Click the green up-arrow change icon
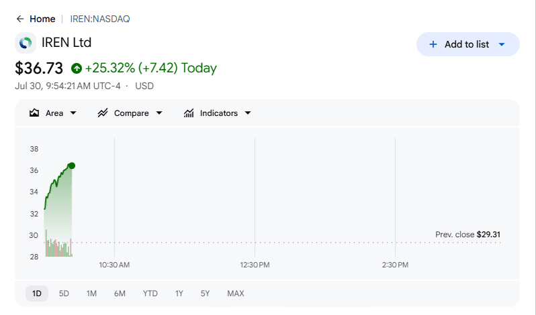 [77, 68]
